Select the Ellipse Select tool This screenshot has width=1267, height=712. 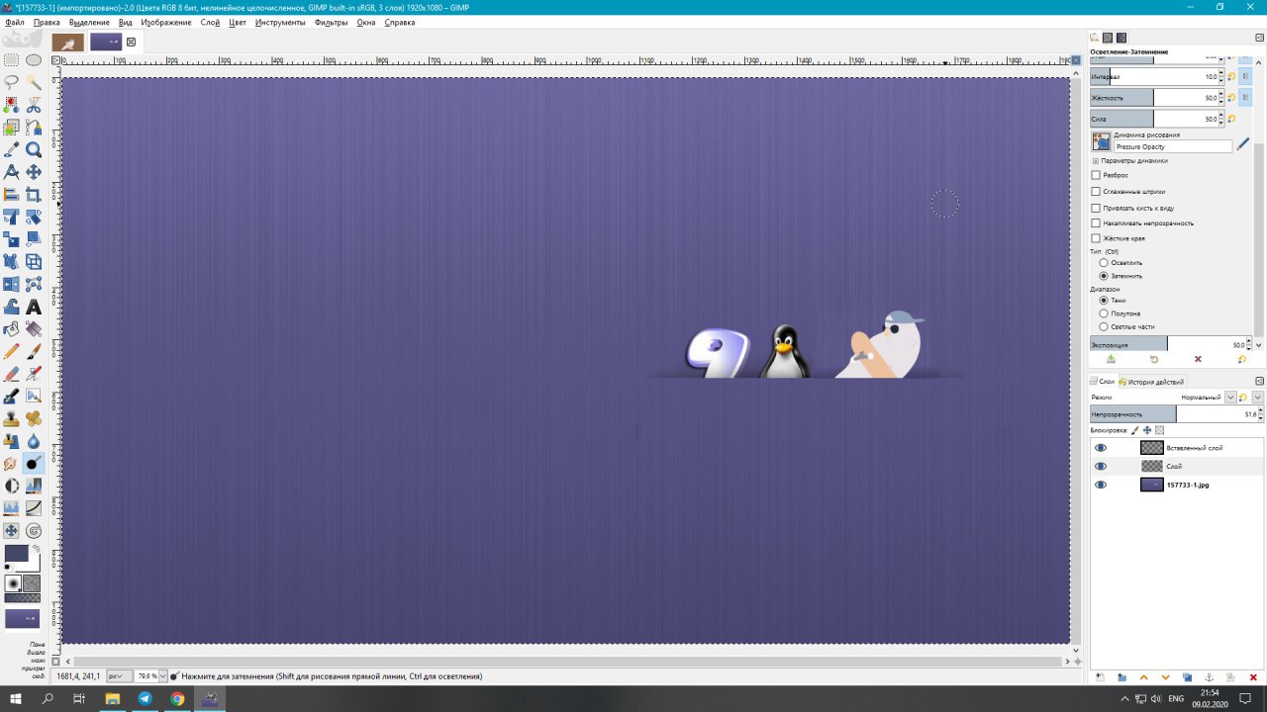click(x=34, y=60)
